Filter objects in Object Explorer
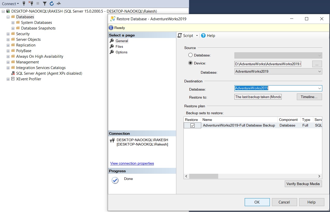This screenshot has height=212, width=330. coord(45,4)
